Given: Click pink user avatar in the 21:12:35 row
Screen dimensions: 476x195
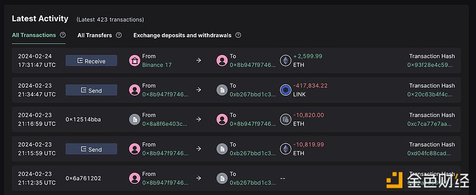Looking at the screenshot, I should (134, 178).
